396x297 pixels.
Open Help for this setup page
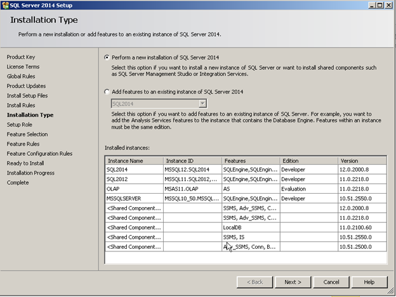(x=369, y=282)
